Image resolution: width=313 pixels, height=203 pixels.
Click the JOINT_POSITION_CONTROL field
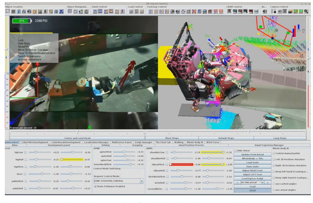pyautogui.click(x=117, y=181)
